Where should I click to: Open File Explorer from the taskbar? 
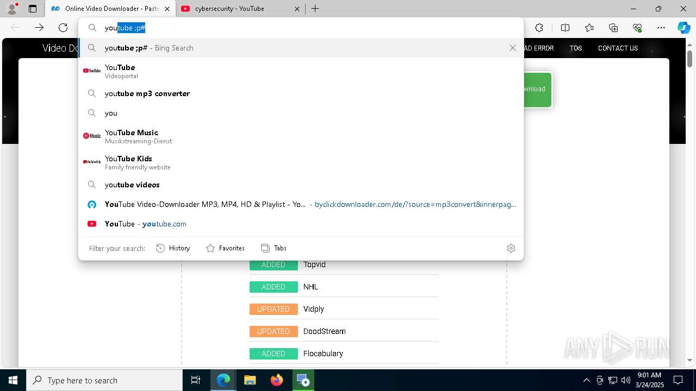(x=250, y=380)
